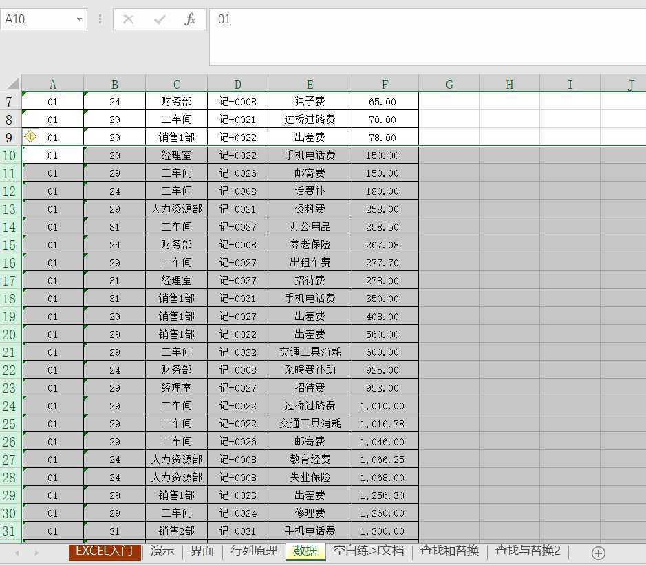This screenshot has width=646, height=565.
Task: Click 人力资源部 cell in row 13
Action: [176, 209]
